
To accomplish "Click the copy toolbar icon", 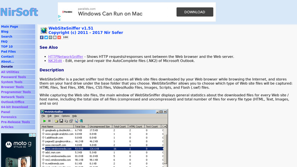I will (66, 121).
